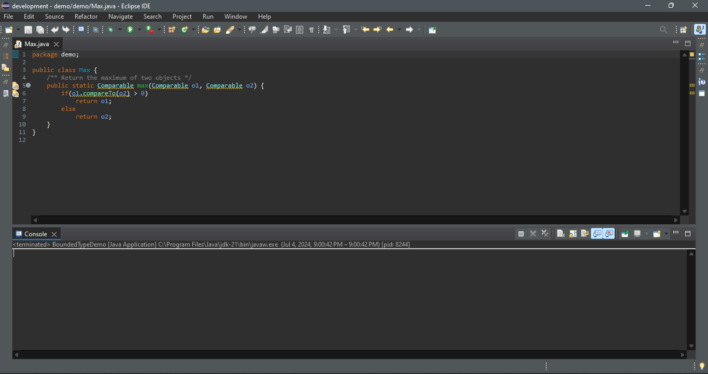708x374 pixels.
Task: Click the New file wizard icon
Action: [9, 30]
